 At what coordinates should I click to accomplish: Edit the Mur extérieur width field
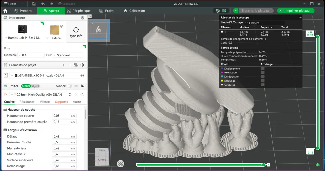(x=64, y=149)
